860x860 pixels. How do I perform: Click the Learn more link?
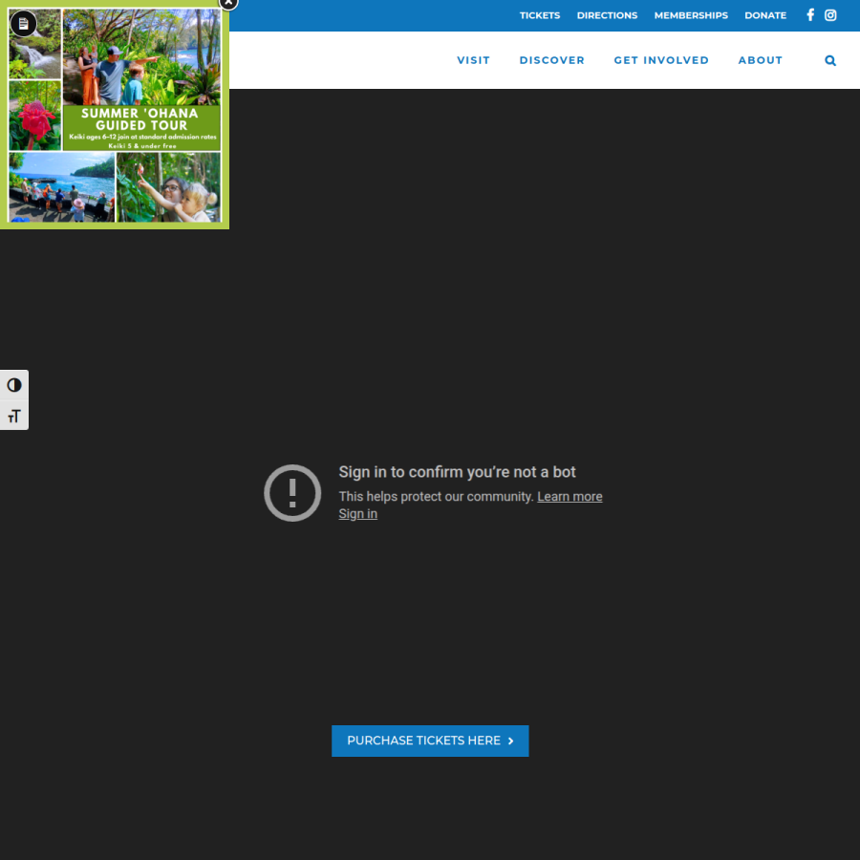tap(570, 496)
